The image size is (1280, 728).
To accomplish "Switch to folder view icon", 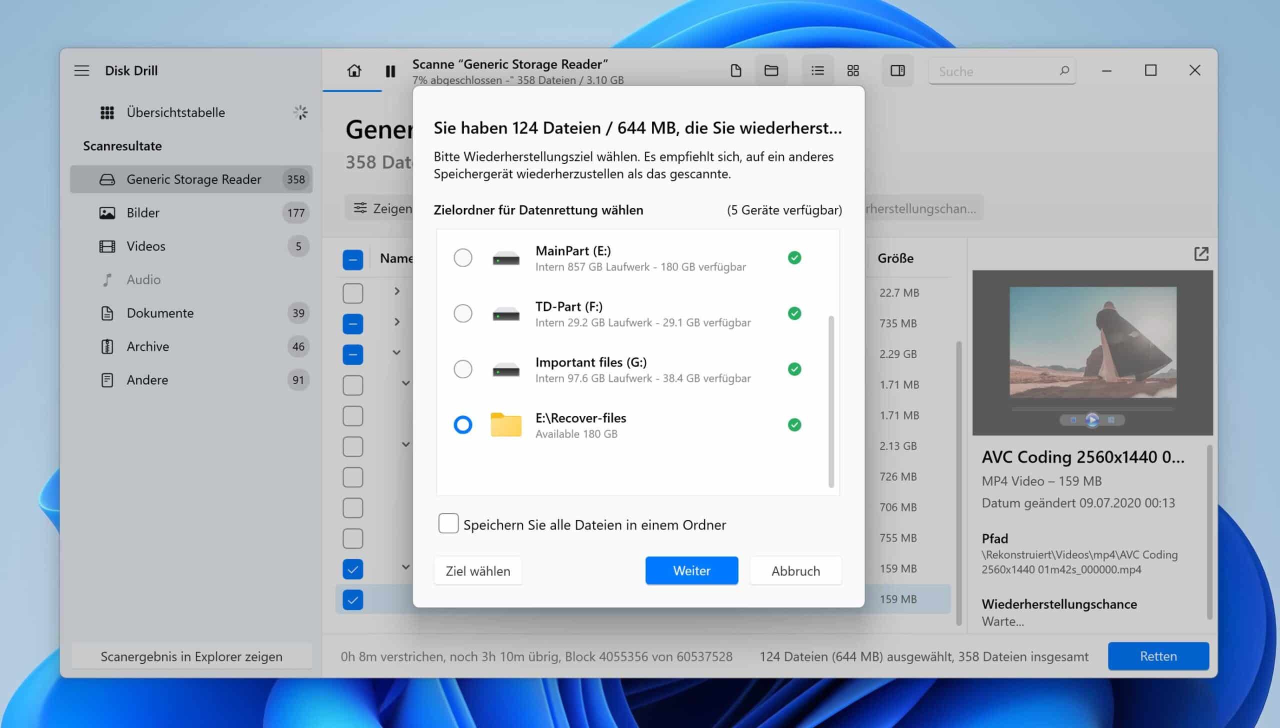I will (x=771, y=70).
